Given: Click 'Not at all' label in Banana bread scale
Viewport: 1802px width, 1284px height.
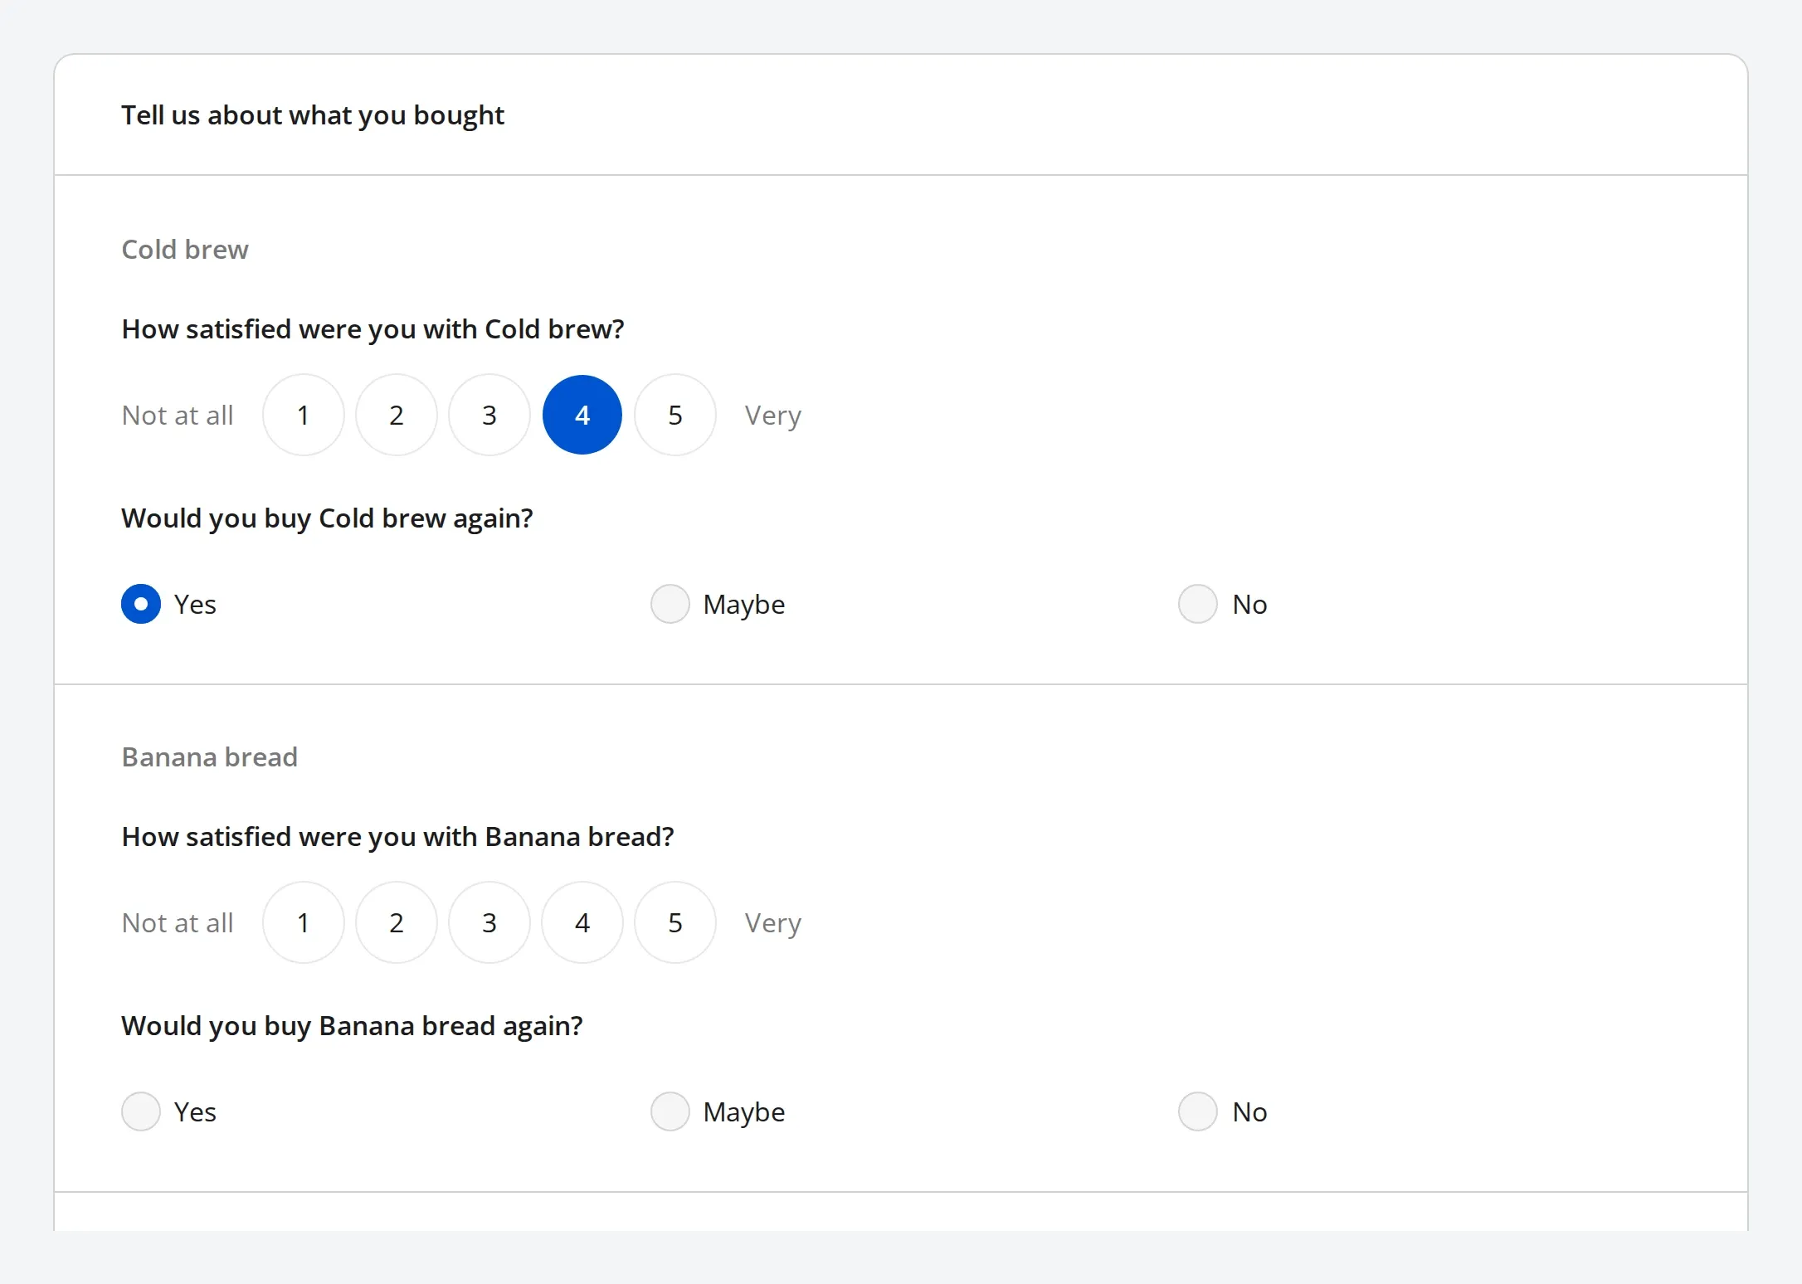Looking at the screenshot, I should [178, 922].
